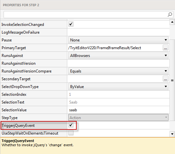Select the SelectionValue property label
Viewport: 175px width, 154px height.
[x=14, y=110]
